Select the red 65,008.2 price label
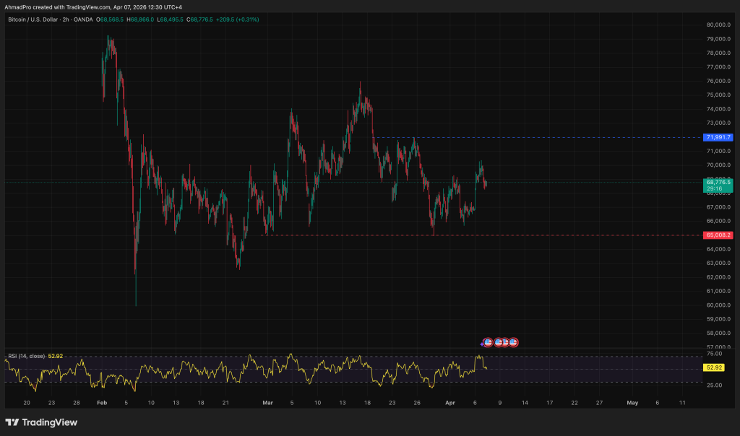This screenshot has height=436, width=740. coord(718,235)
